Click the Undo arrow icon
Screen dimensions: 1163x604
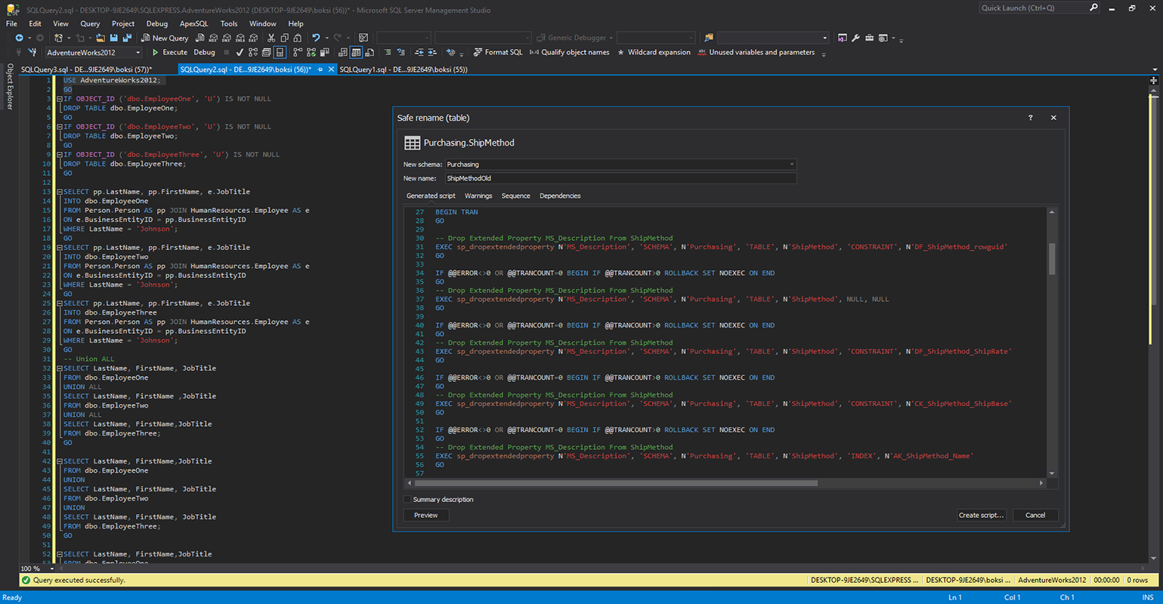[316, 38]
